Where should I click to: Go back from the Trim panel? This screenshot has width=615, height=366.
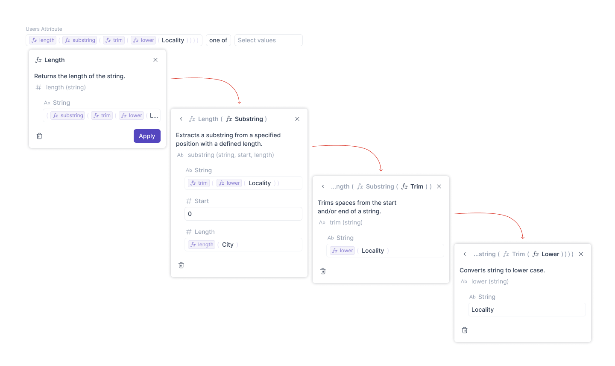click(x=323, y=186)
